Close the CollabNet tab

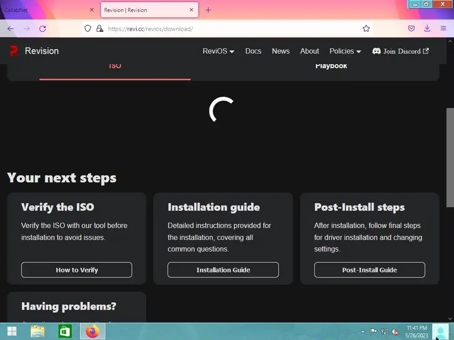coord(92,10)
